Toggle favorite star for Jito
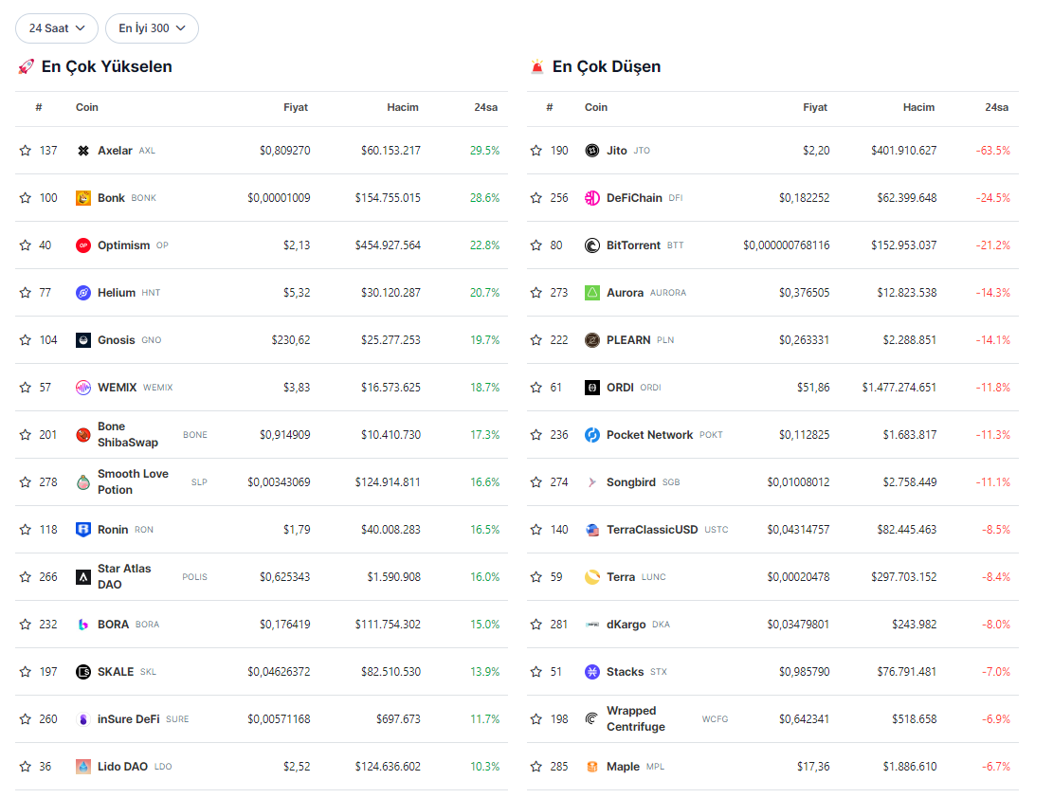The width and height of the screenshot is (1053, 798). tap(536, 151)
